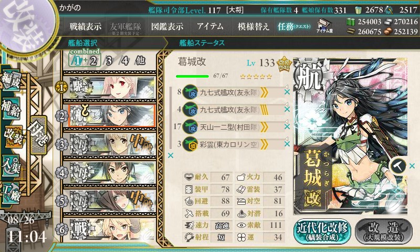The height and width of the screenshot is (252, 420).
Task: Select 編成 in the left sidebar
Action: (x=10, y=81)
